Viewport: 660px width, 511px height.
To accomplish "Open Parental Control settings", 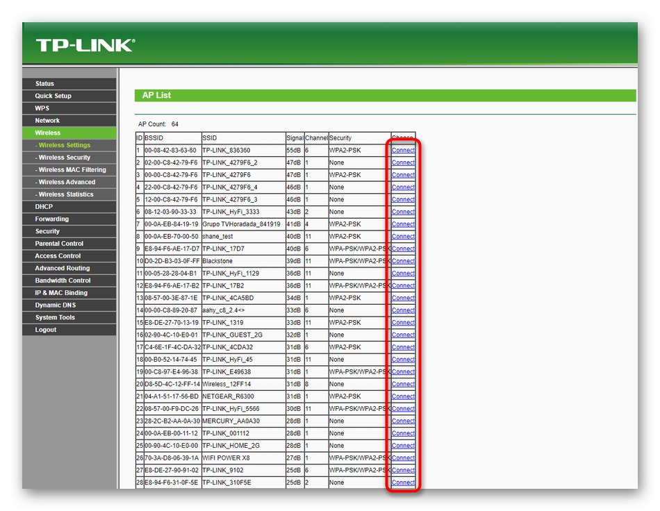I will [x=69, y=243].
